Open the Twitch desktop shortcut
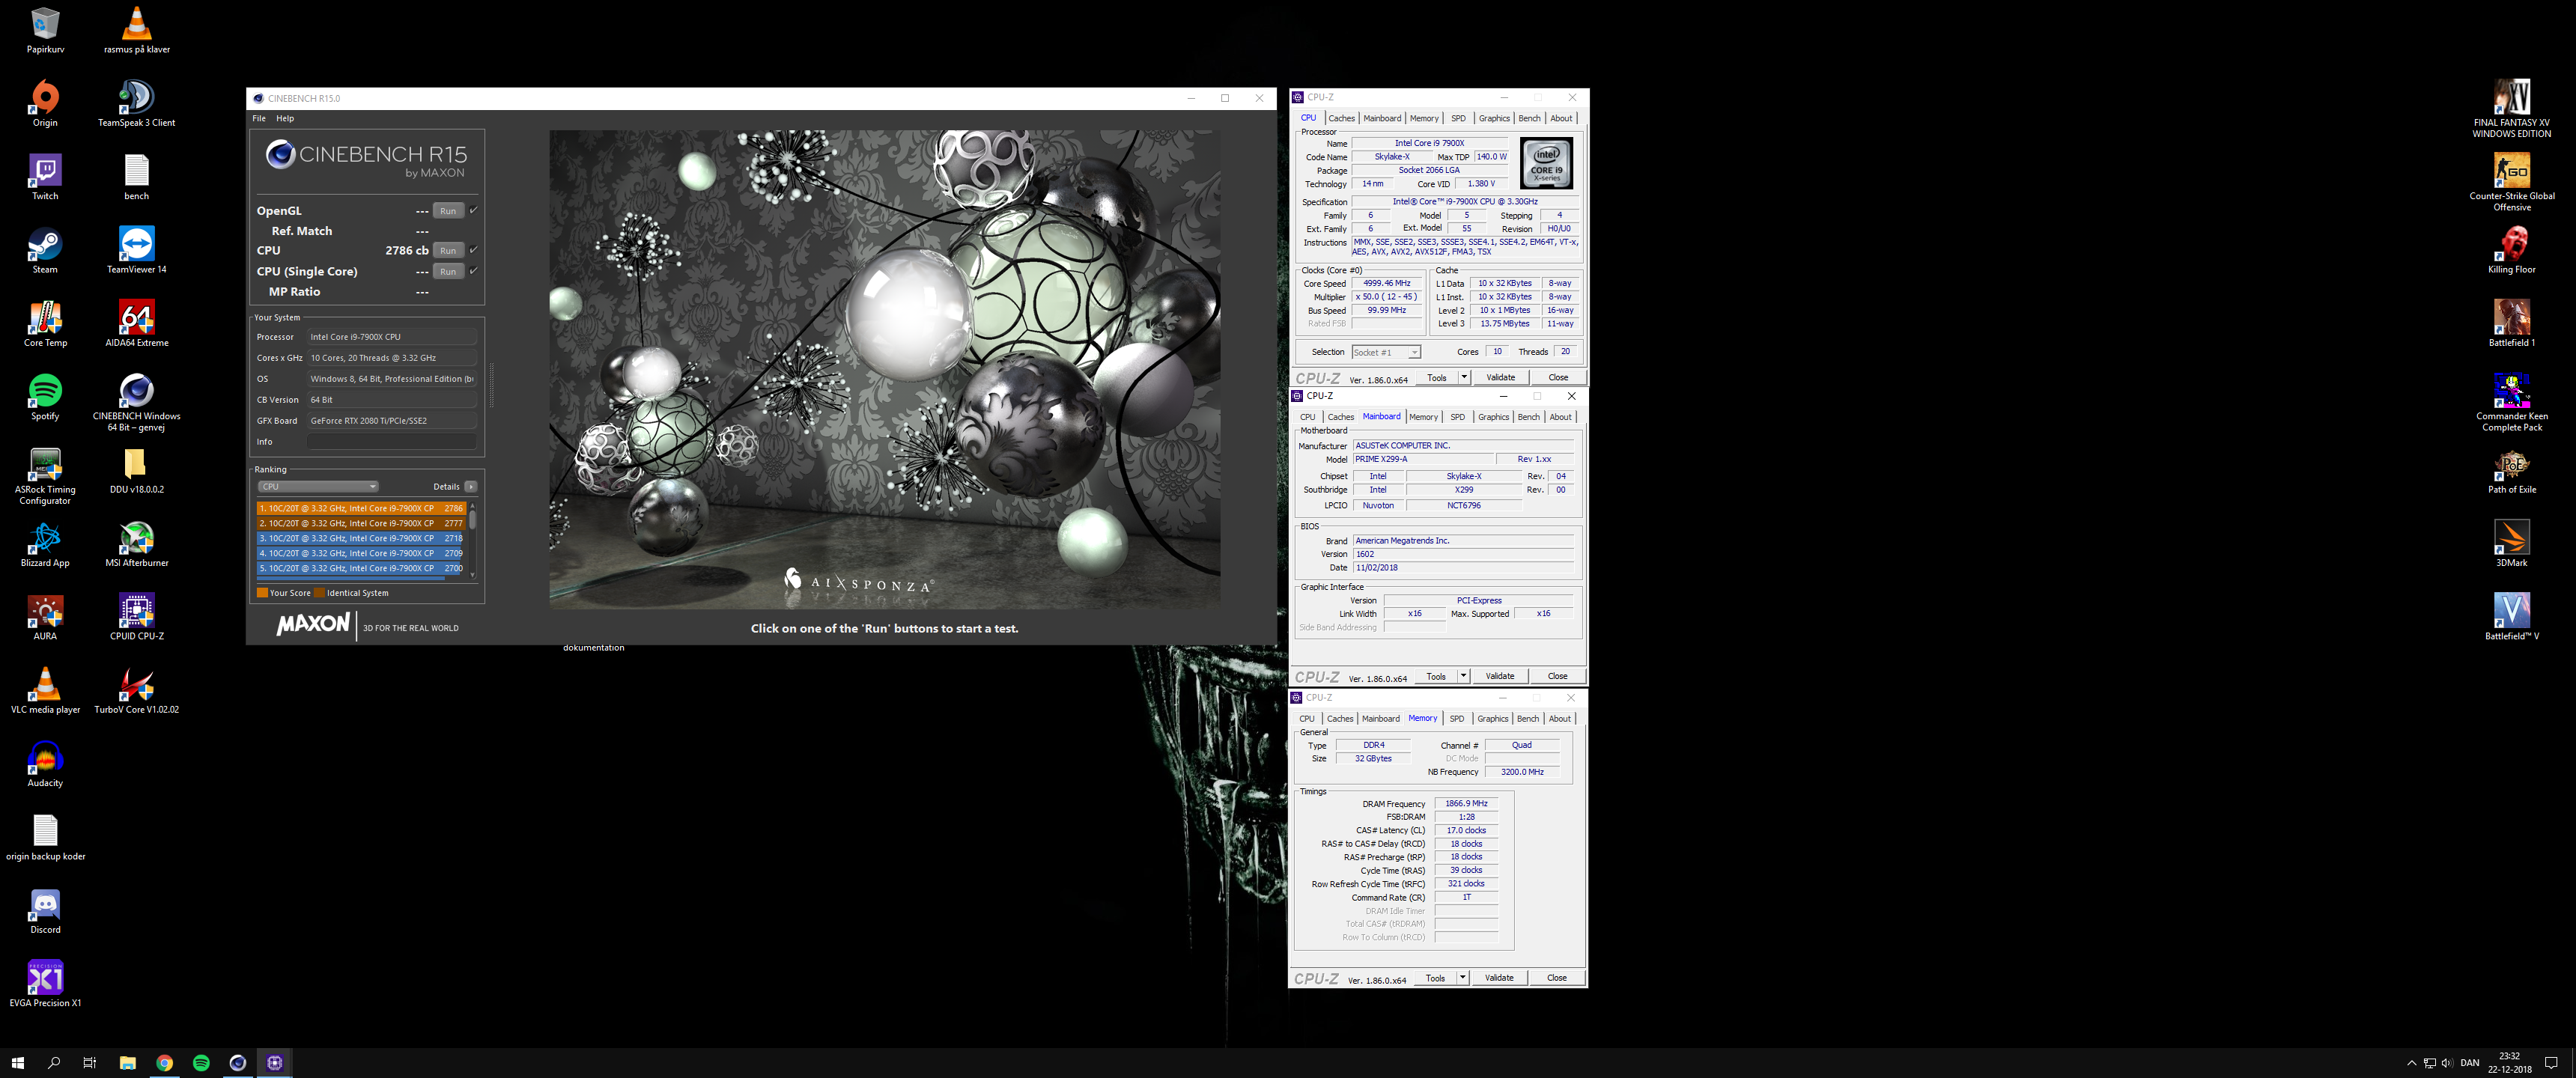This screenshot has width=2576, height=1078. click(45, 177)
